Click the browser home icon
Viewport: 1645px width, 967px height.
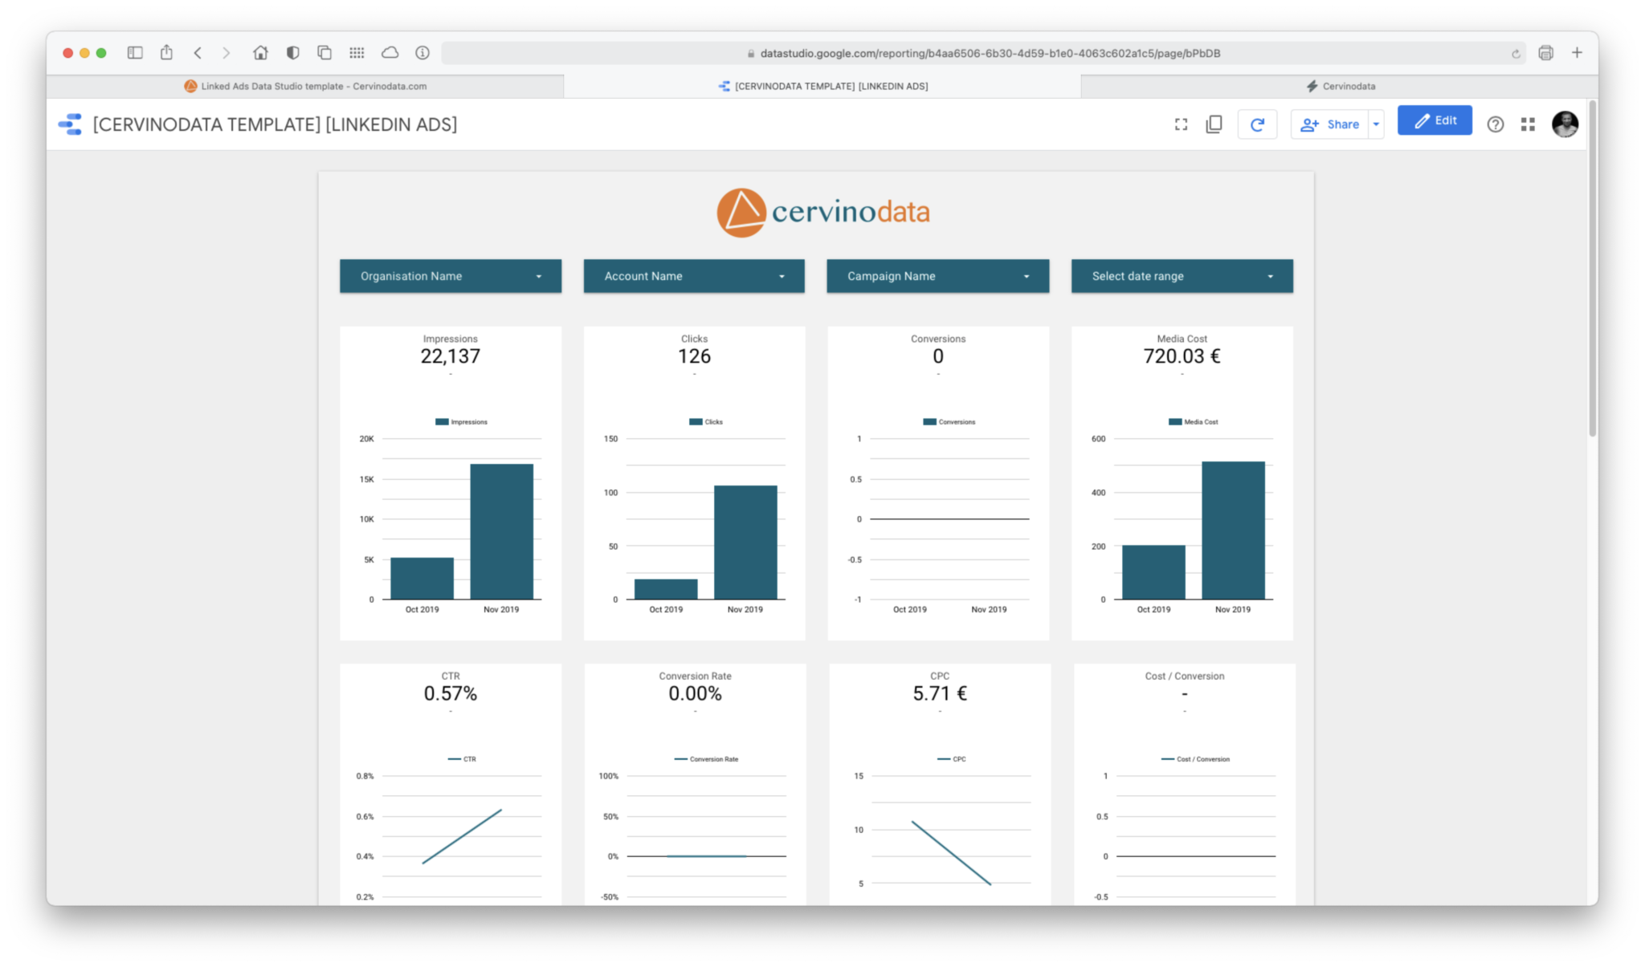[x=260, y=52]
